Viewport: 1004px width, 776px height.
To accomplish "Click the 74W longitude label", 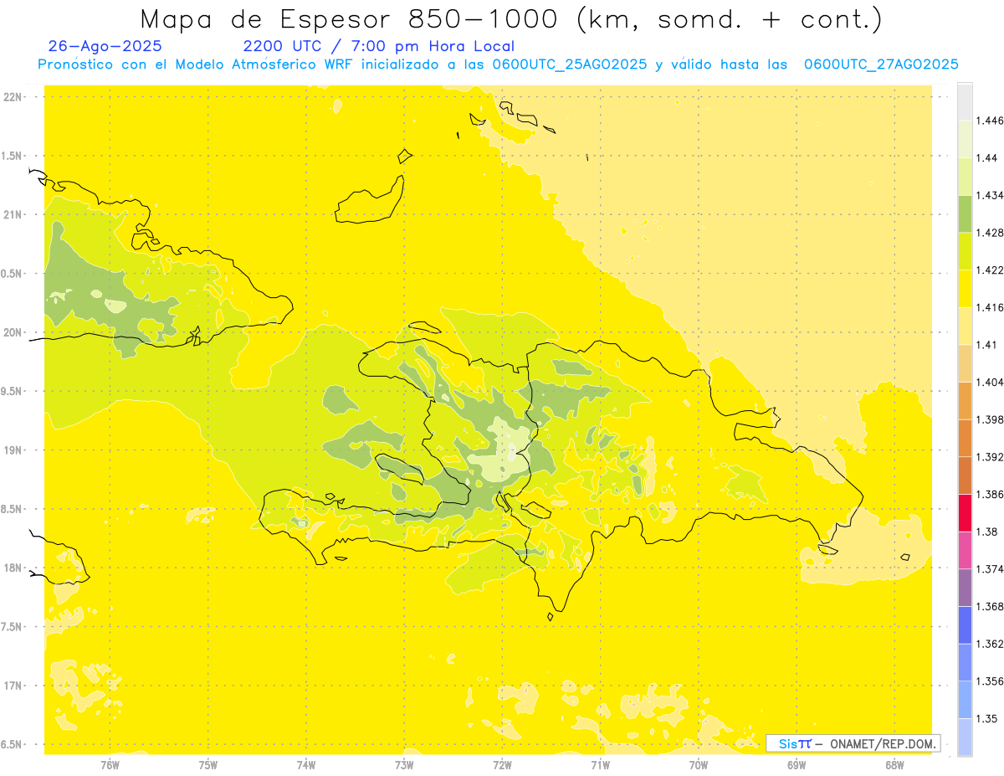I will (x=306, y=764).
